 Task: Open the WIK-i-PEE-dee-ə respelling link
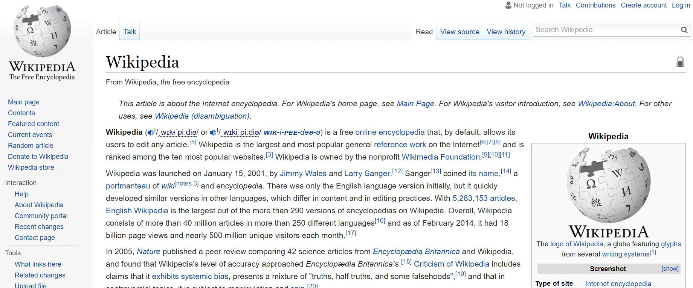292,132
